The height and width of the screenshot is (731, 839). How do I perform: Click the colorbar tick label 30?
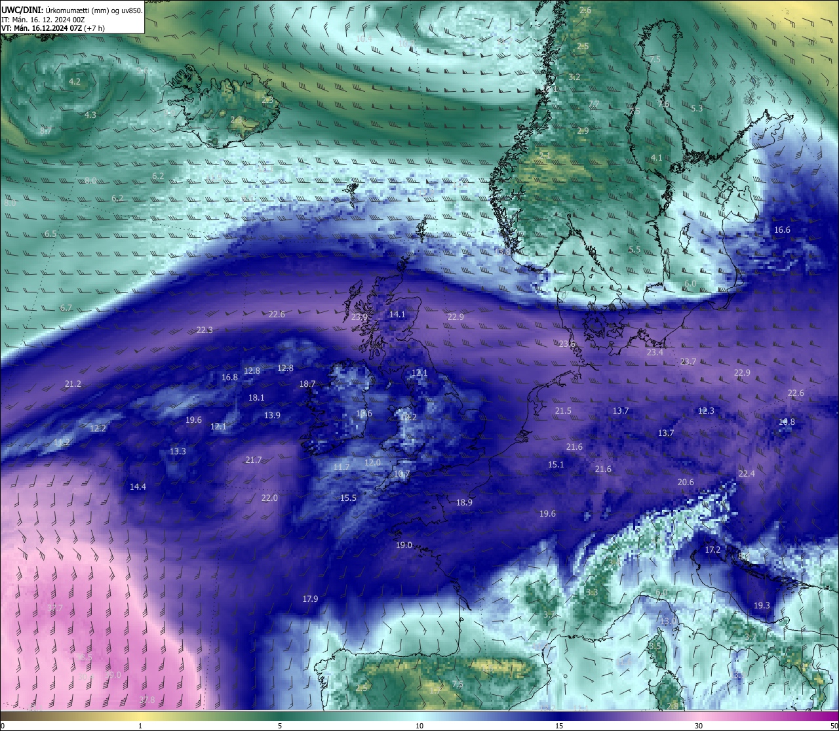coord(699,726)
